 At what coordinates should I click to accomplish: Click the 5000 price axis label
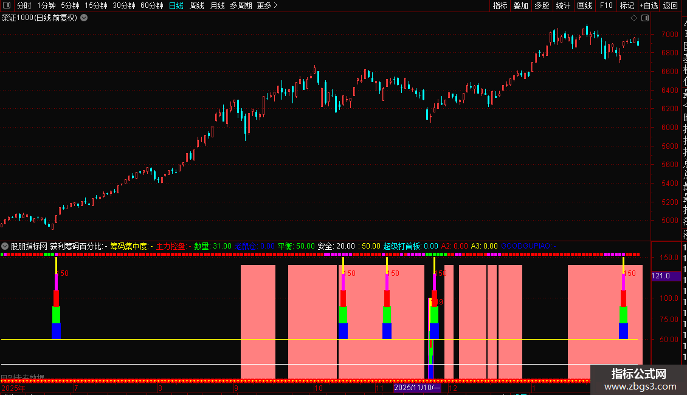pos(669,221)
